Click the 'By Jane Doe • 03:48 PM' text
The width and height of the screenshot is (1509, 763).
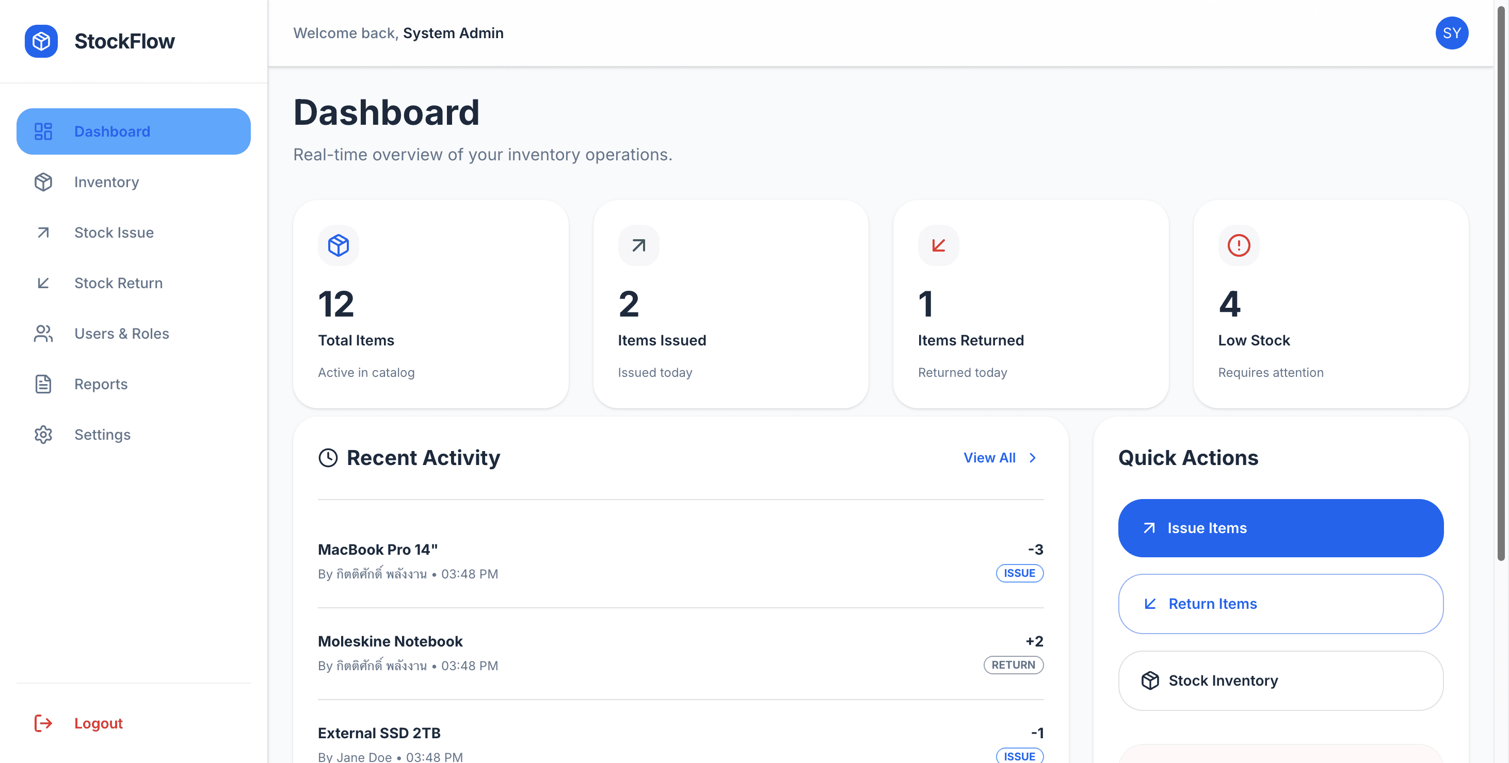point(390,757)
